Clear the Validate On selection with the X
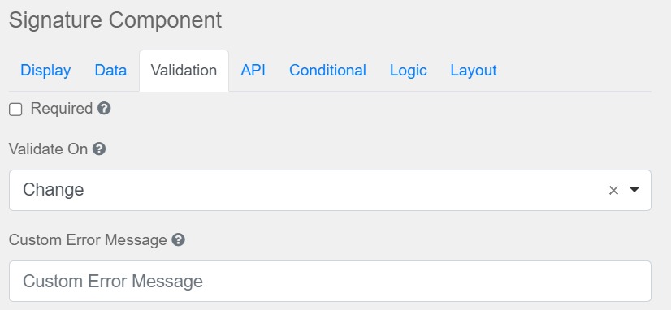The image size is (671, 310). [x=613, y=190]
